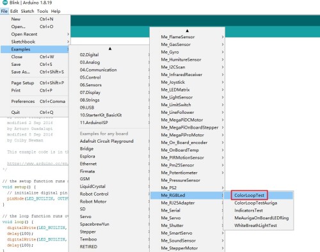Open 09.USB examples
Image resolution: width=320 pixels, height=252 pixels.
click(109, 107)
